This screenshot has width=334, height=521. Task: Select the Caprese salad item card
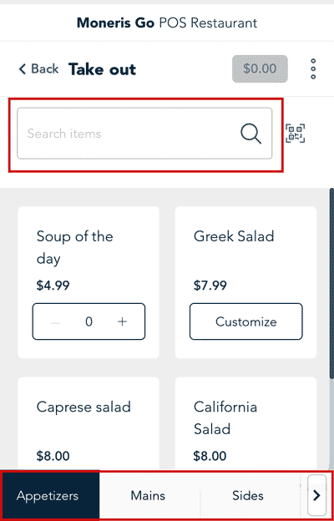click(89, 424)
